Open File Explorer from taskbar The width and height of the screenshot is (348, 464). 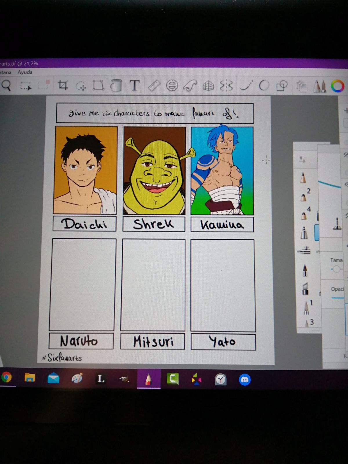coord(30,378)
